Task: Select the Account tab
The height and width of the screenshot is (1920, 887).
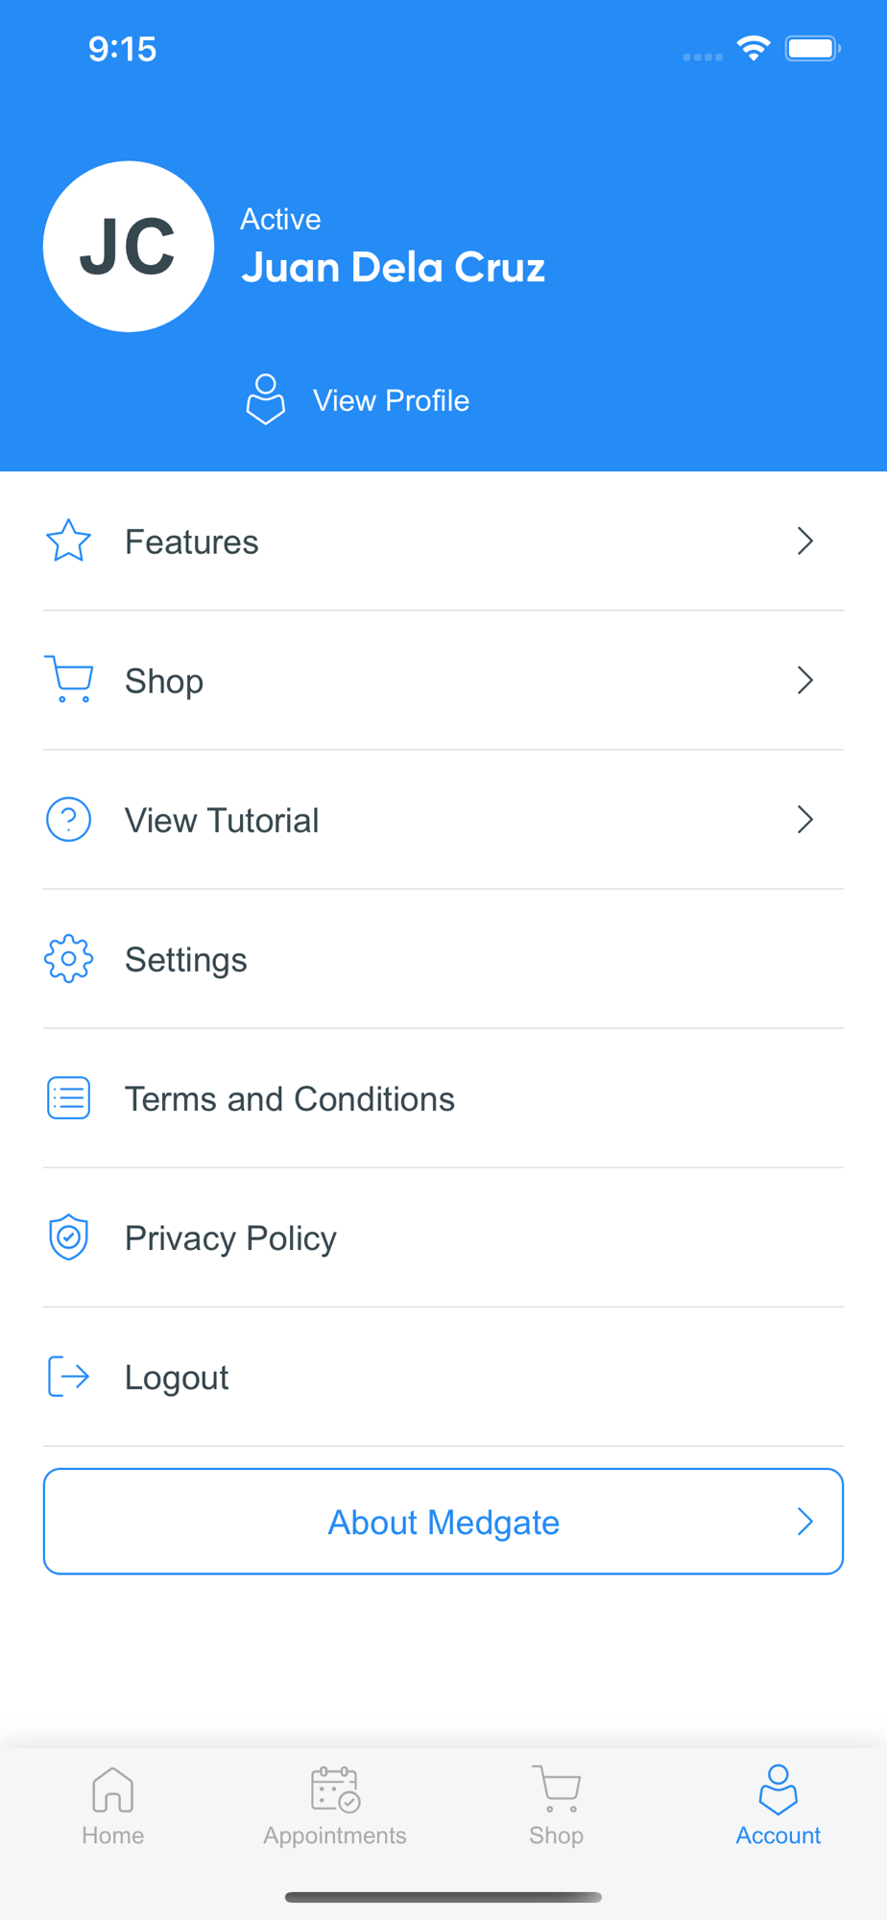Action: (778, 1807)
